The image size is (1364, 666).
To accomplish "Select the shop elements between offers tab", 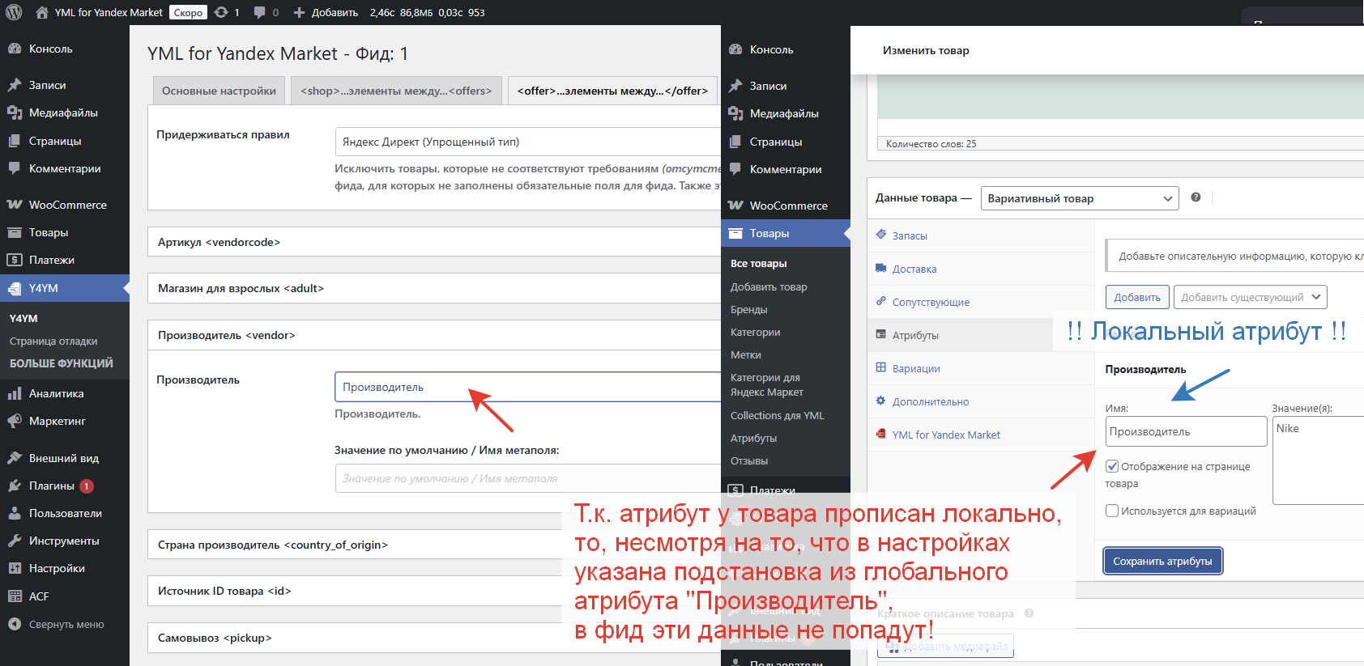I will pos(396,91).
